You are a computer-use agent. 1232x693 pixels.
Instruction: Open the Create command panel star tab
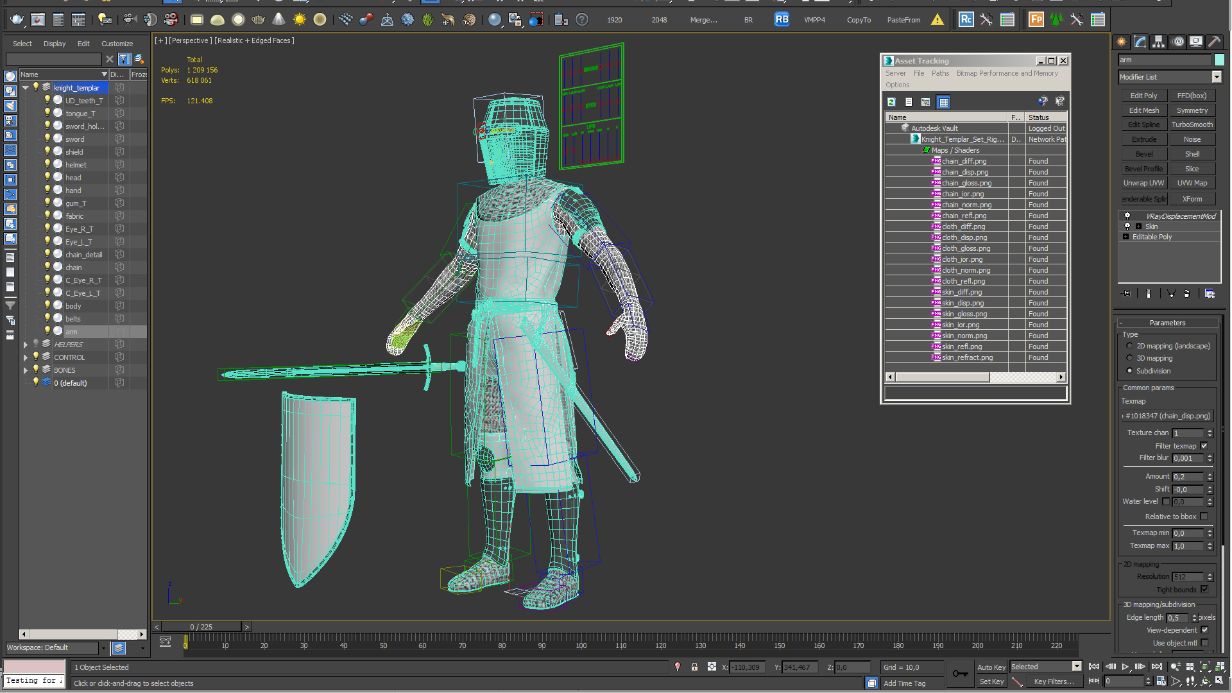1122,42
